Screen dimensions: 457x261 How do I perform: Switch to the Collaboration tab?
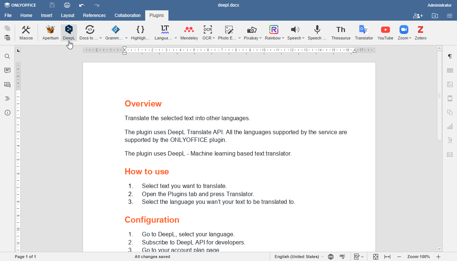[128, 15]
